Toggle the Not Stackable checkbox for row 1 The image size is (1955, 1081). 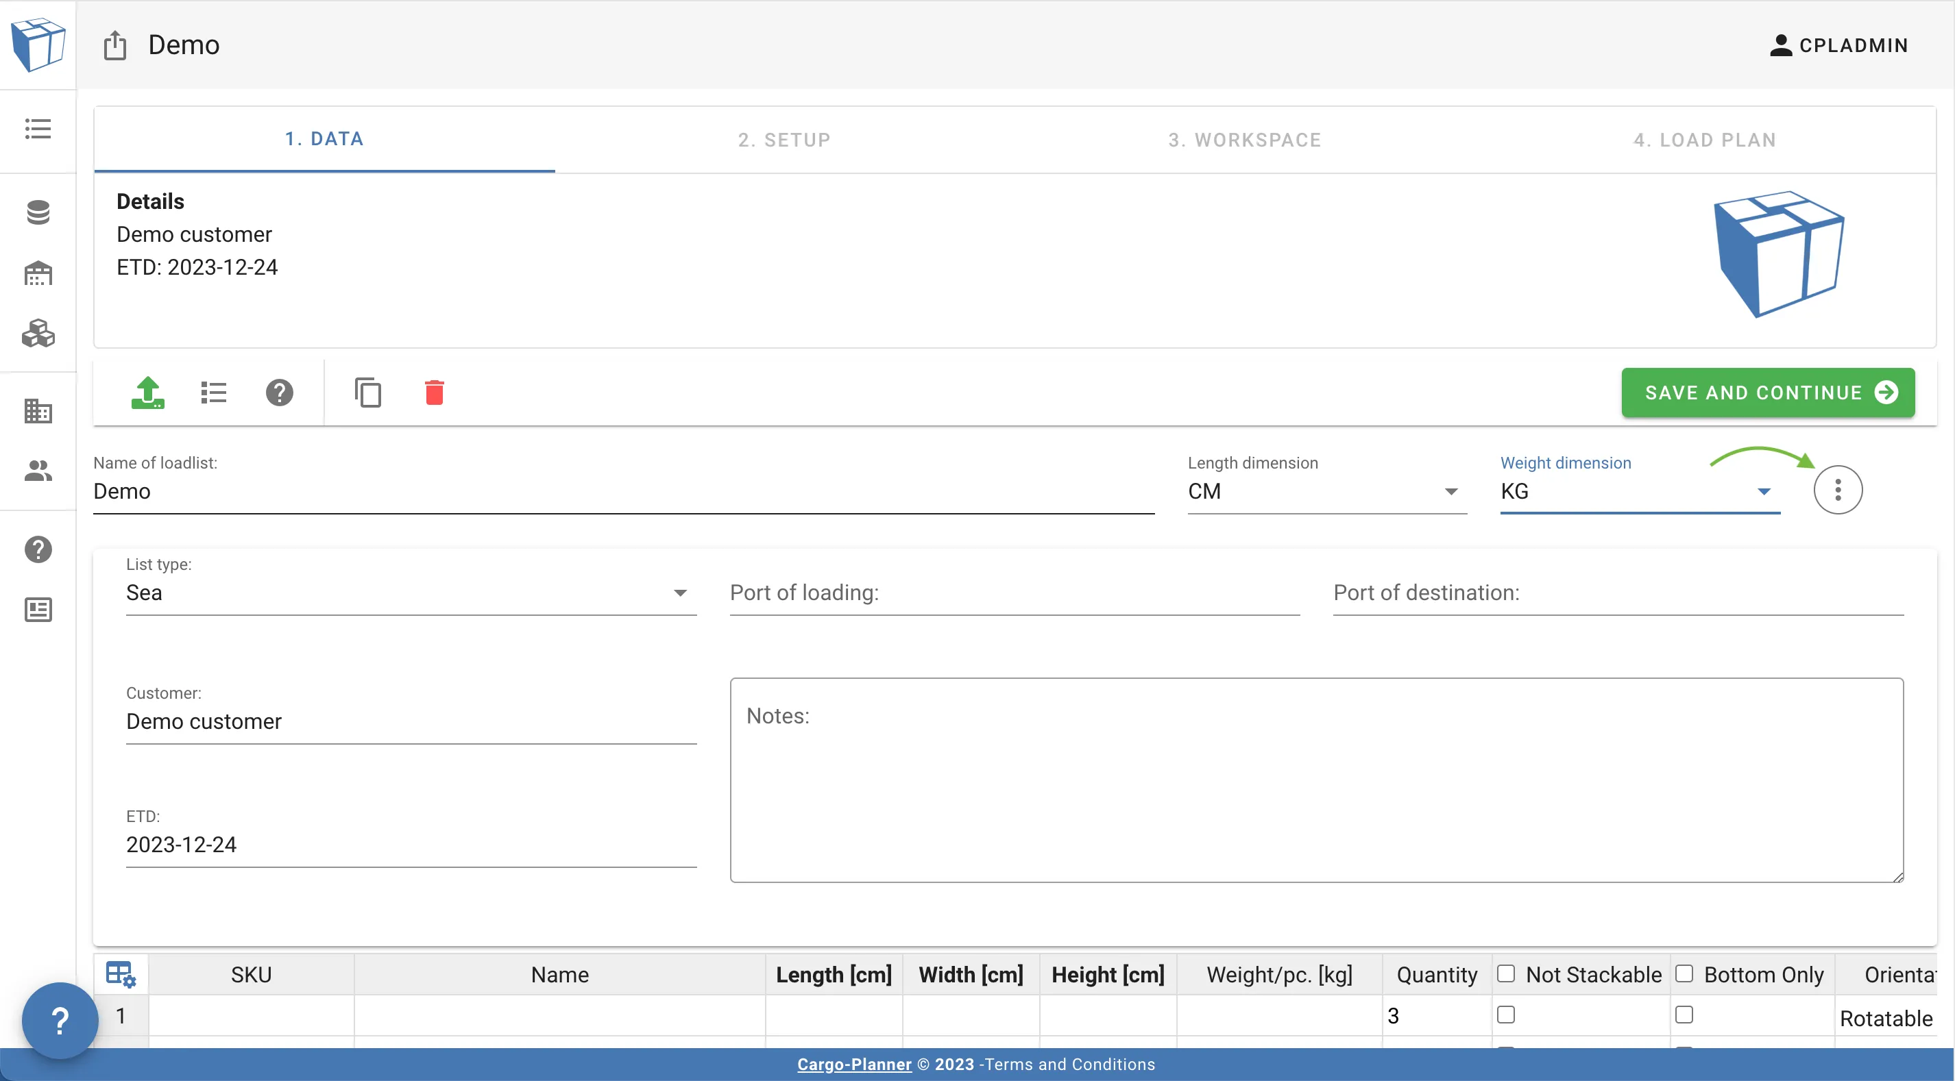click(1505, 1013)
